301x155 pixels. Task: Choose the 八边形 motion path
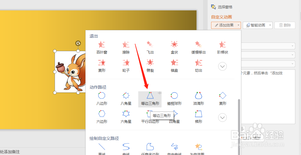point(102,99)
